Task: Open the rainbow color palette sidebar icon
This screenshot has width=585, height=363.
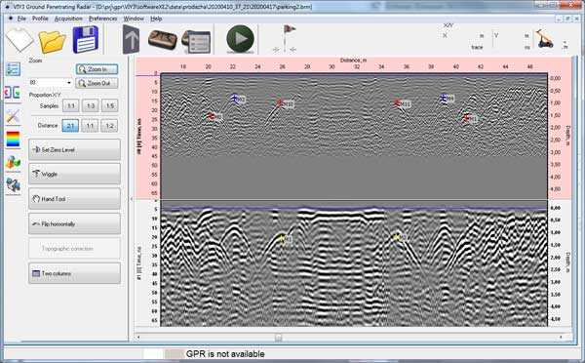Action: point(13,139)
